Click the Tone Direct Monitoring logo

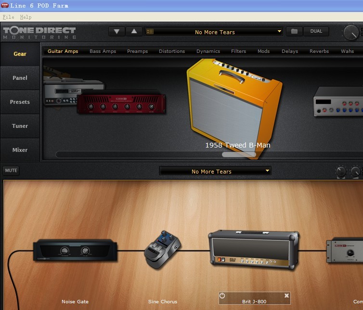tap(39, 33)
